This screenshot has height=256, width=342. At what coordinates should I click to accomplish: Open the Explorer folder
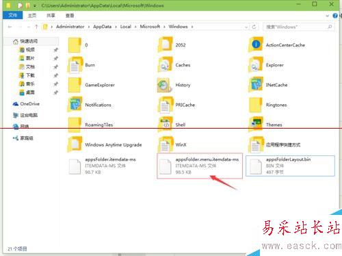(x=266, y=65)
